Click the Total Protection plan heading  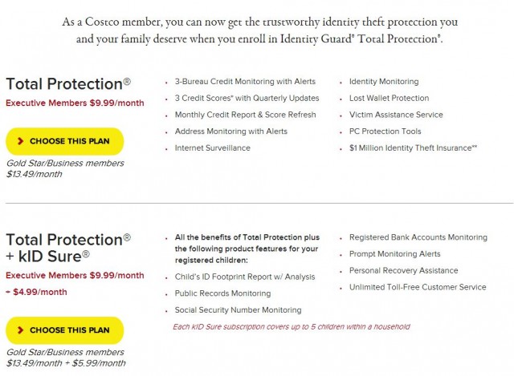(x=68, y=84)
